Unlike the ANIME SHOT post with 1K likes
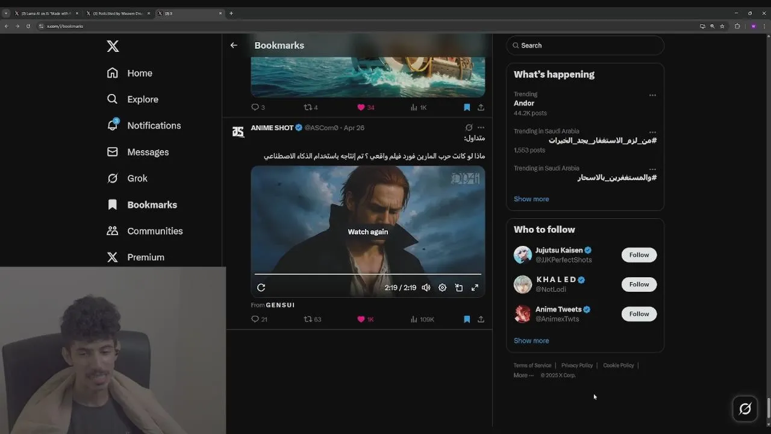 coord(366,319)
